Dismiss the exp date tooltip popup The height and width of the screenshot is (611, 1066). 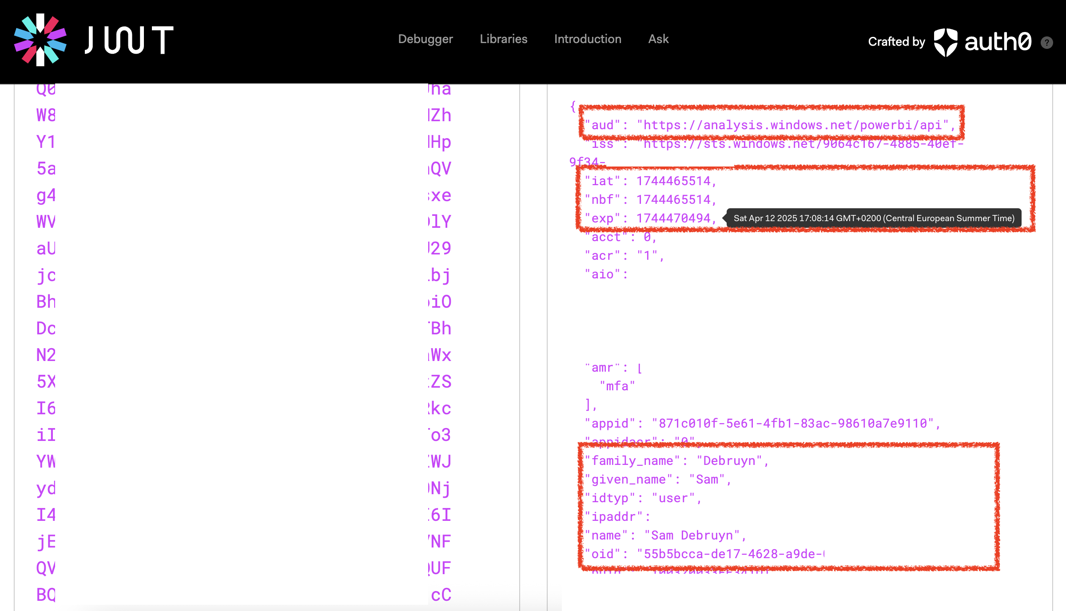point(873,218)
